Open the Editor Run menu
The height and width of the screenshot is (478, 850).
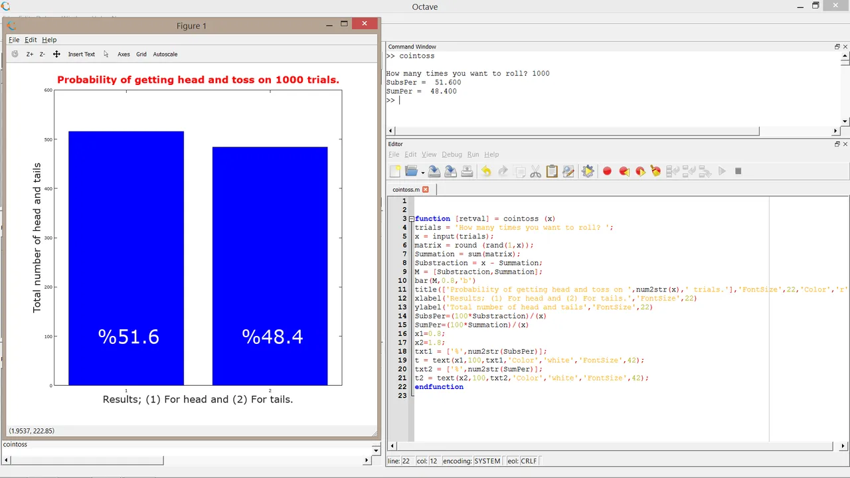(x=473, y=155)
